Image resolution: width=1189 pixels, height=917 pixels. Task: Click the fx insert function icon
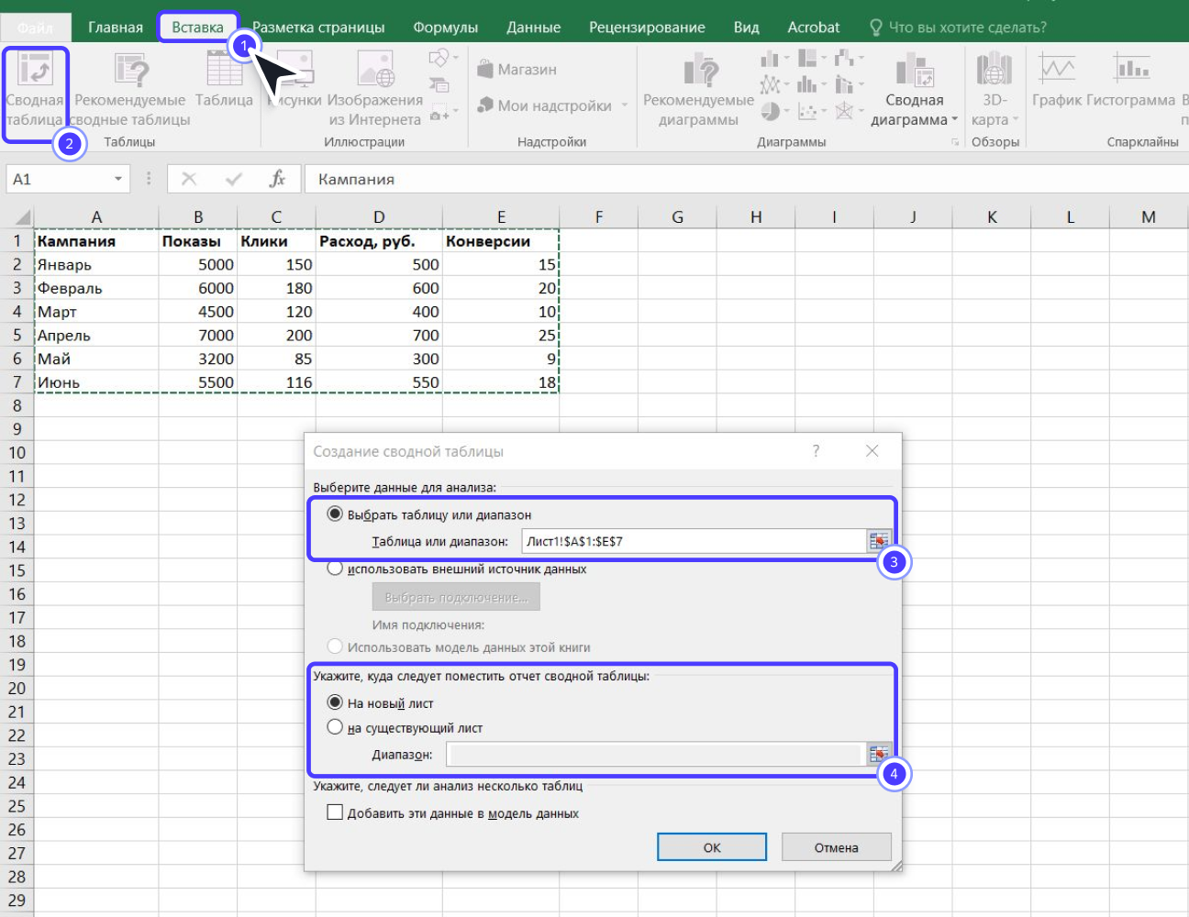click(277, 179)
